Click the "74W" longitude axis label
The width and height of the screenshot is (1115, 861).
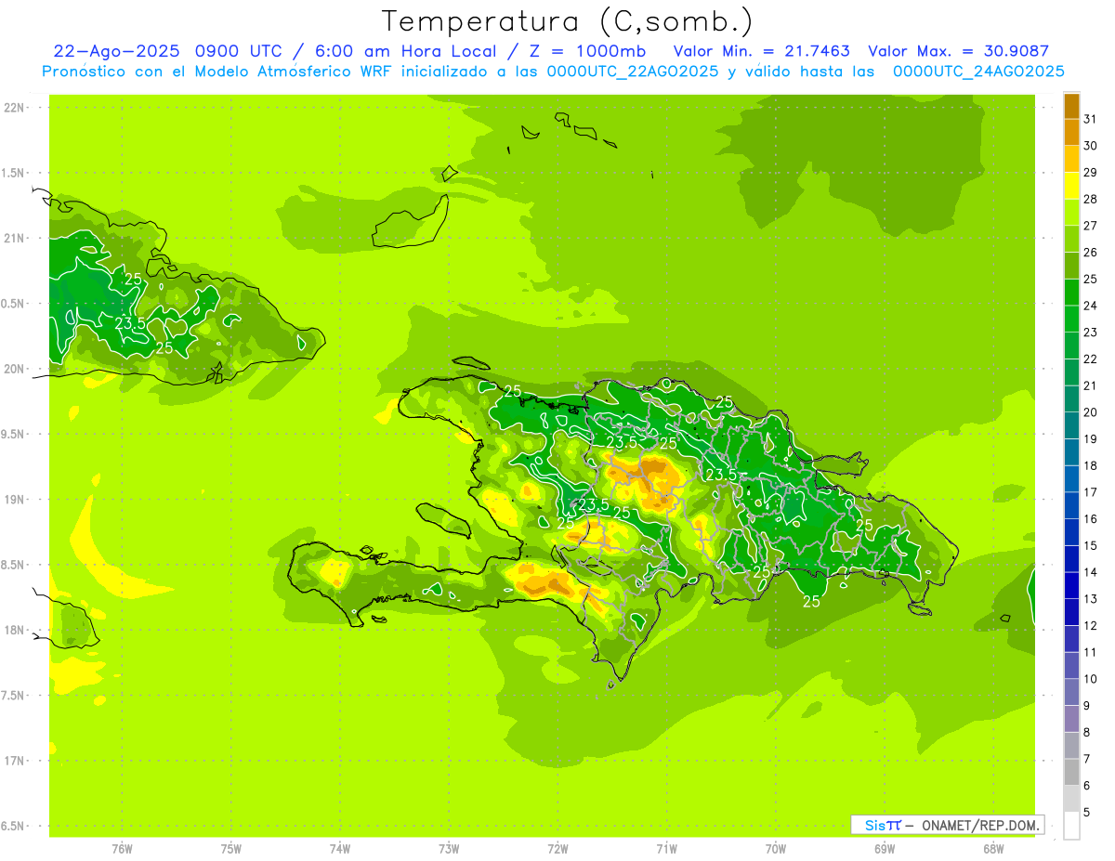[340, 848]
